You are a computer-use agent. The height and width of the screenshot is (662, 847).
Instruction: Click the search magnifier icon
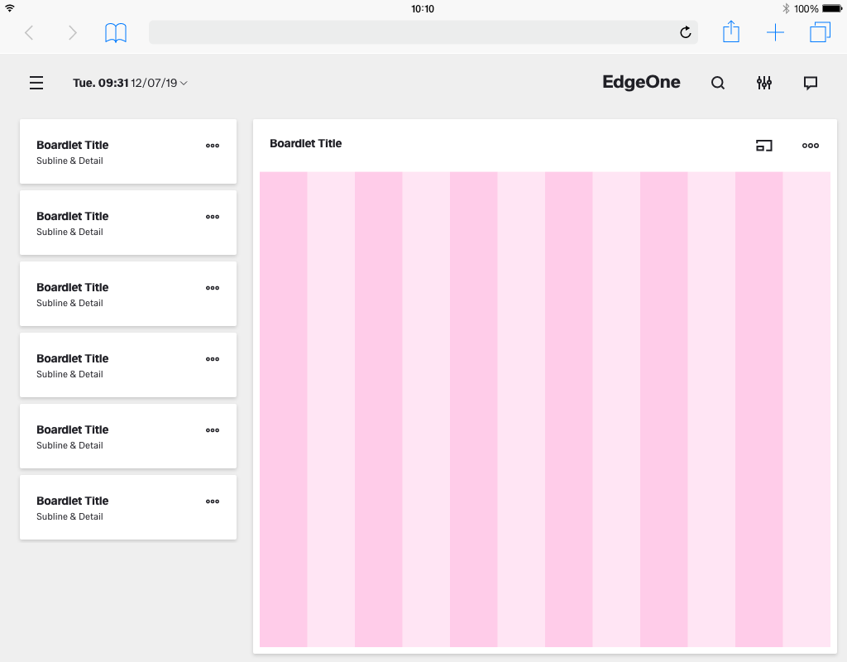click(x=718, y=83)
